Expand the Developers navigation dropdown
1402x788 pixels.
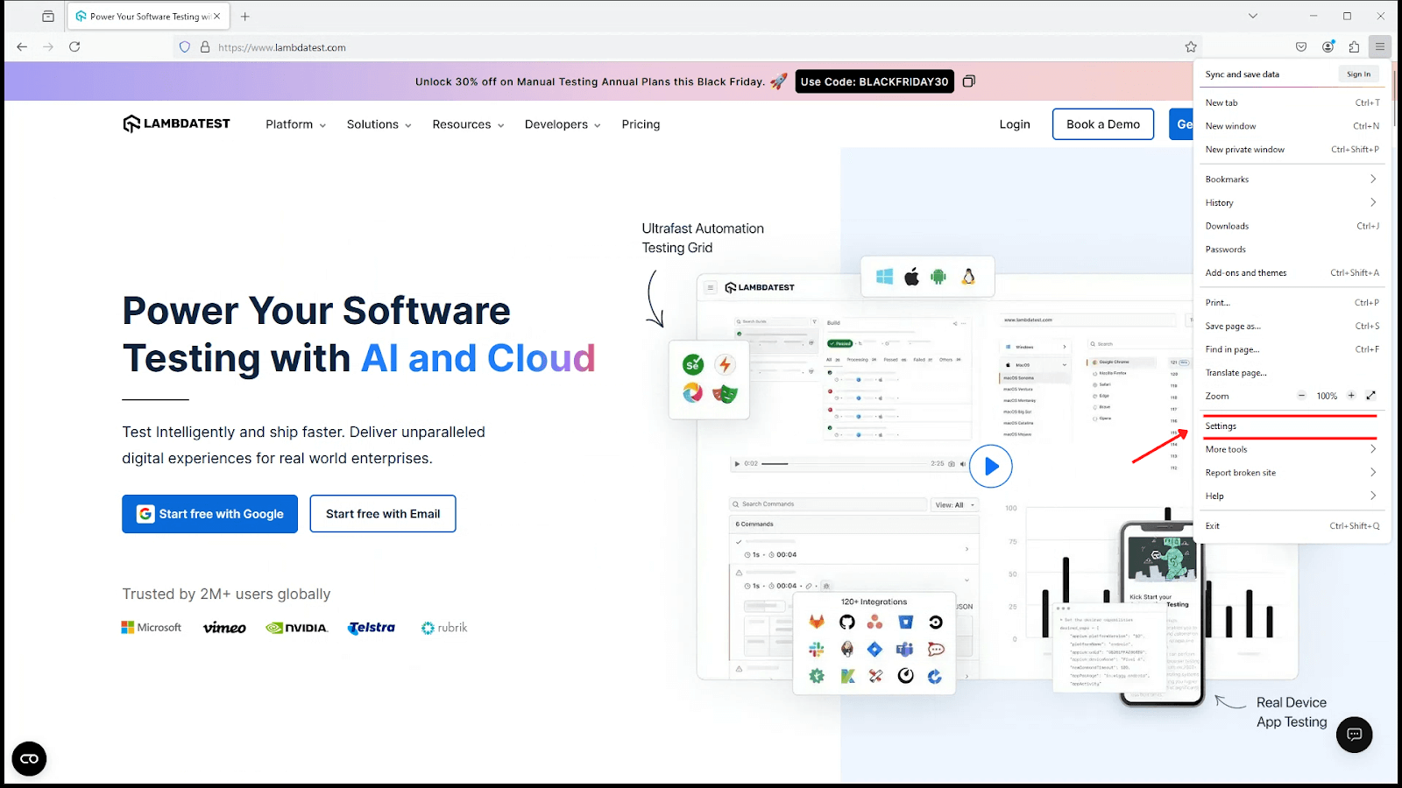pyautogui.click(x=563, y=124)
